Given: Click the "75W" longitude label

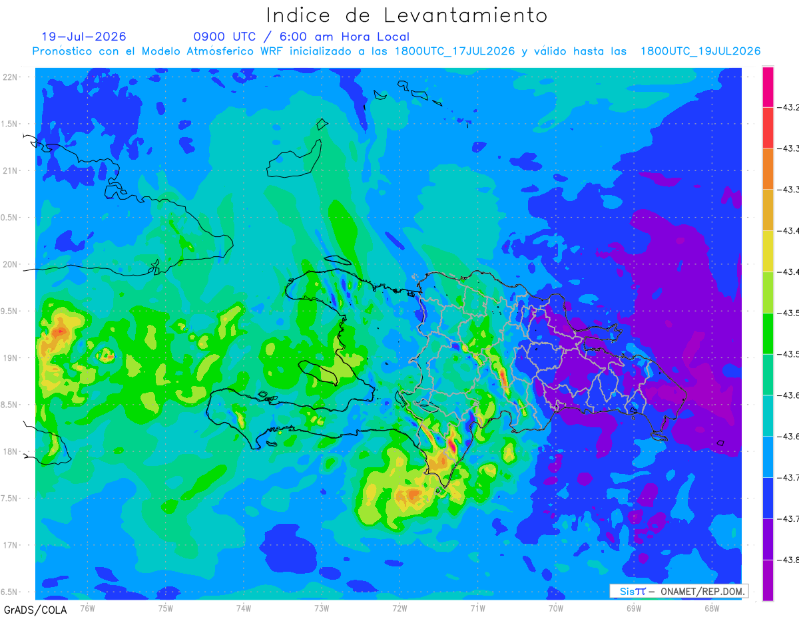Looking at the screenshot, I should click(x=166, y=608).
